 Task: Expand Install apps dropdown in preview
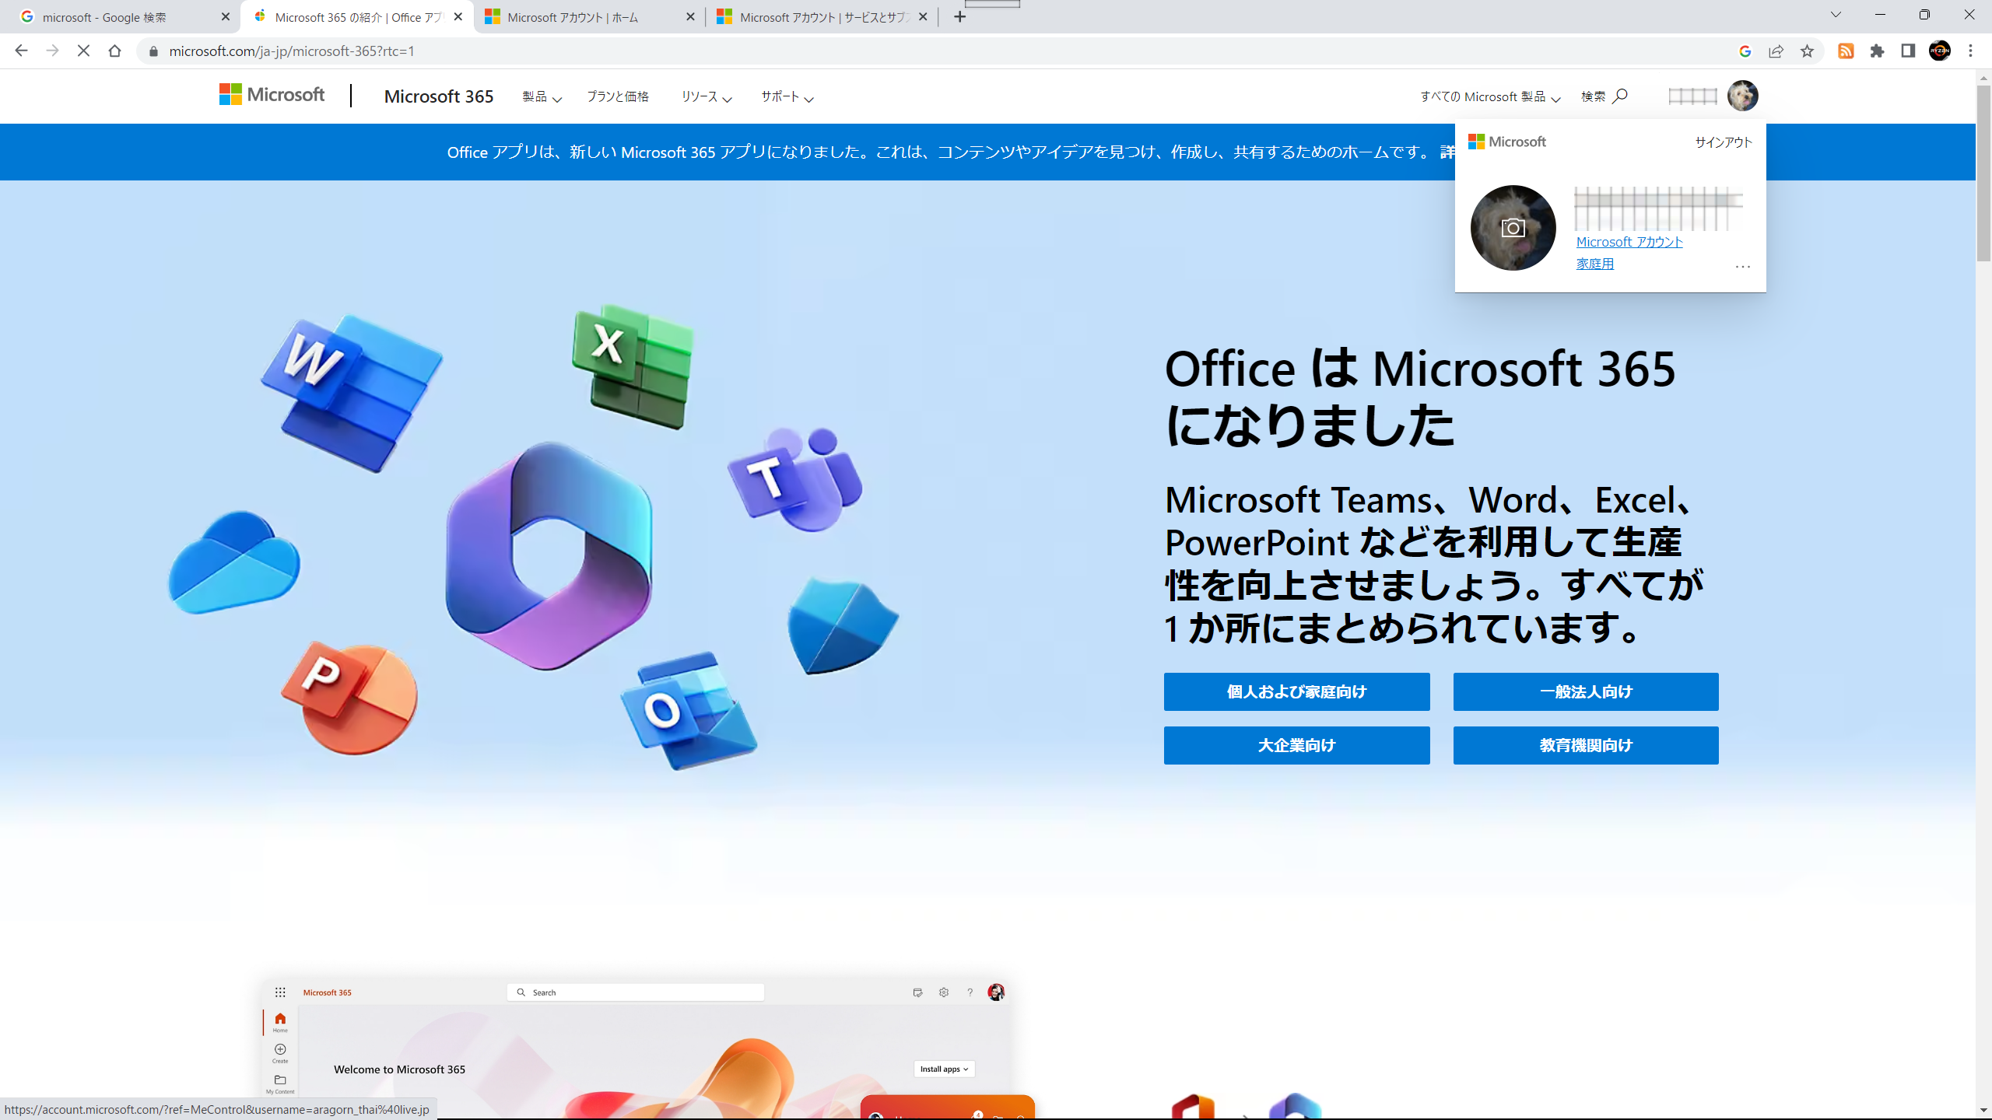pos(944,1069)
